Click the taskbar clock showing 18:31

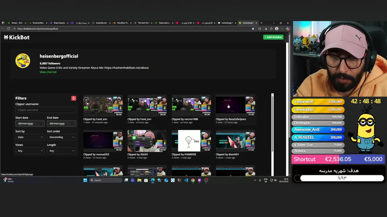[284, 180]
